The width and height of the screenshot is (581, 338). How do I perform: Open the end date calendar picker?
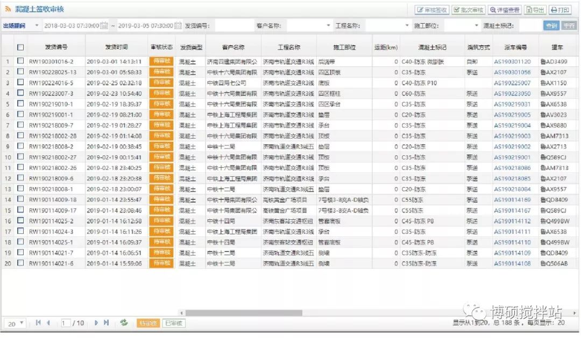pyautogui.click(x=178, y=26)
